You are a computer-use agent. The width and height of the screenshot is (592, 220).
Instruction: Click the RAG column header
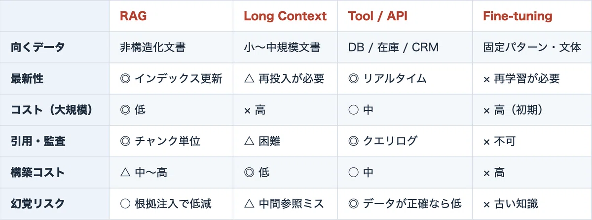[x=133, y=16]
